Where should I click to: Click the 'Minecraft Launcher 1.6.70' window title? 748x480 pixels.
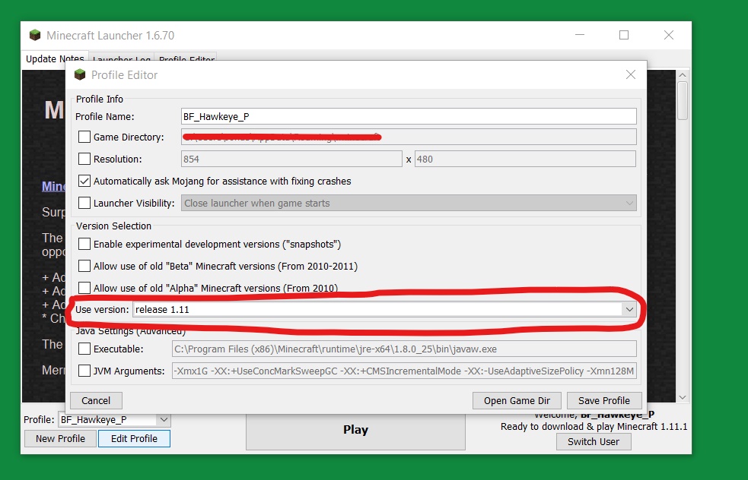click(110, 35)
